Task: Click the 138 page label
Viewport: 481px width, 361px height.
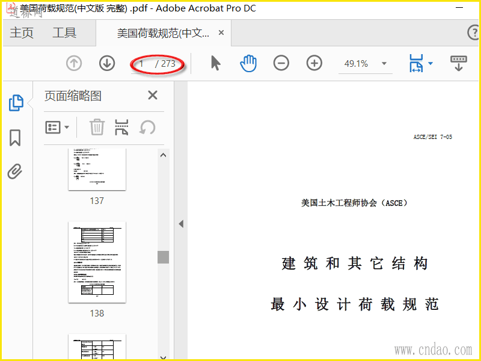Action: pyautogui.click(x=97, y=313)
